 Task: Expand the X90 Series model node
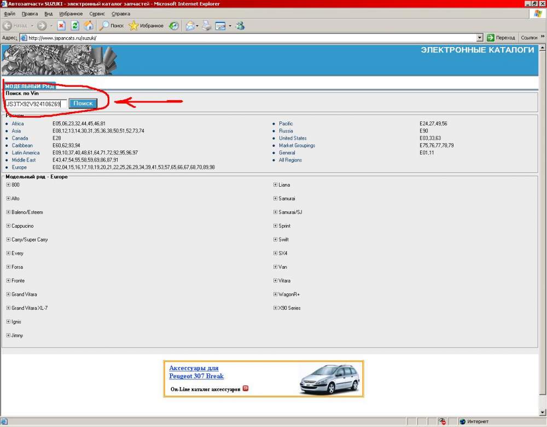pos(275,308)
